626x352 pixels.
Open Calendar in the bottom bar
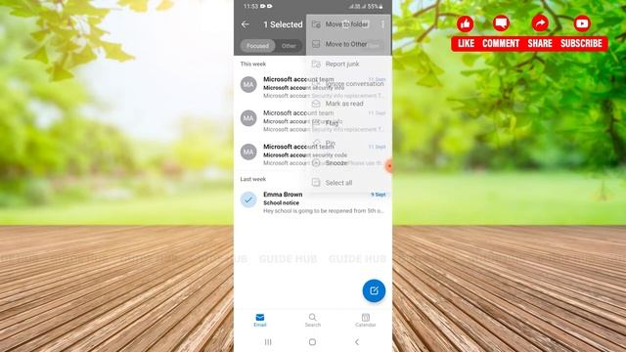(365, 320)
